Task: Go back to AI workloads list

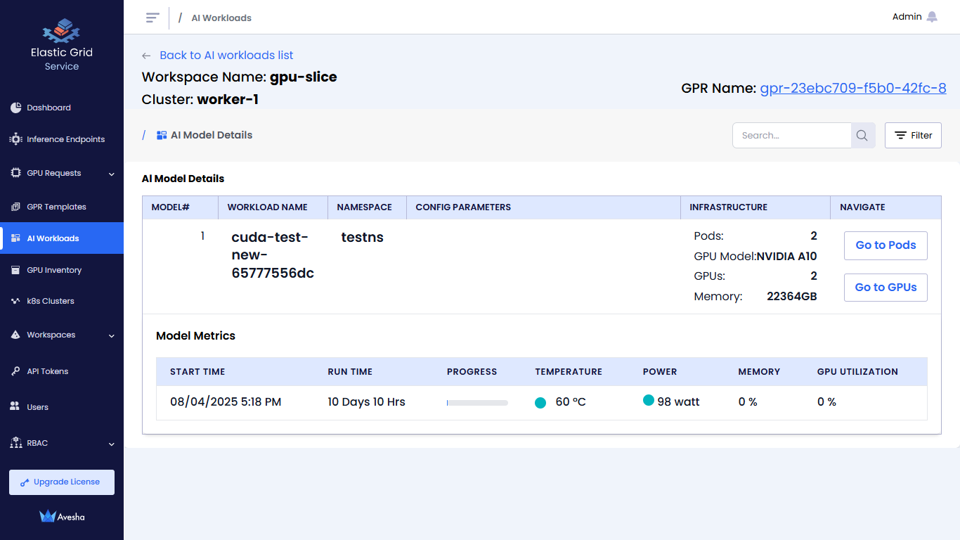Action: [226, 56]
